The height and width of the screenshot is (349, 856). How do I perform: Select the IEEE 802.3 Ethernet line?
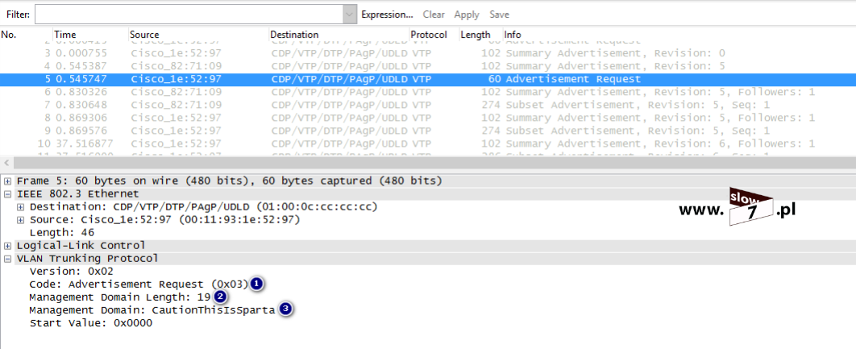click(78, 194)
